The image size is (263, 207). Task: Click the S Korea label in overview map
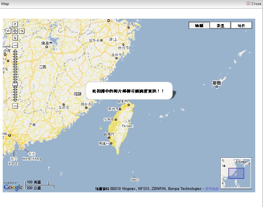[241, 162]
